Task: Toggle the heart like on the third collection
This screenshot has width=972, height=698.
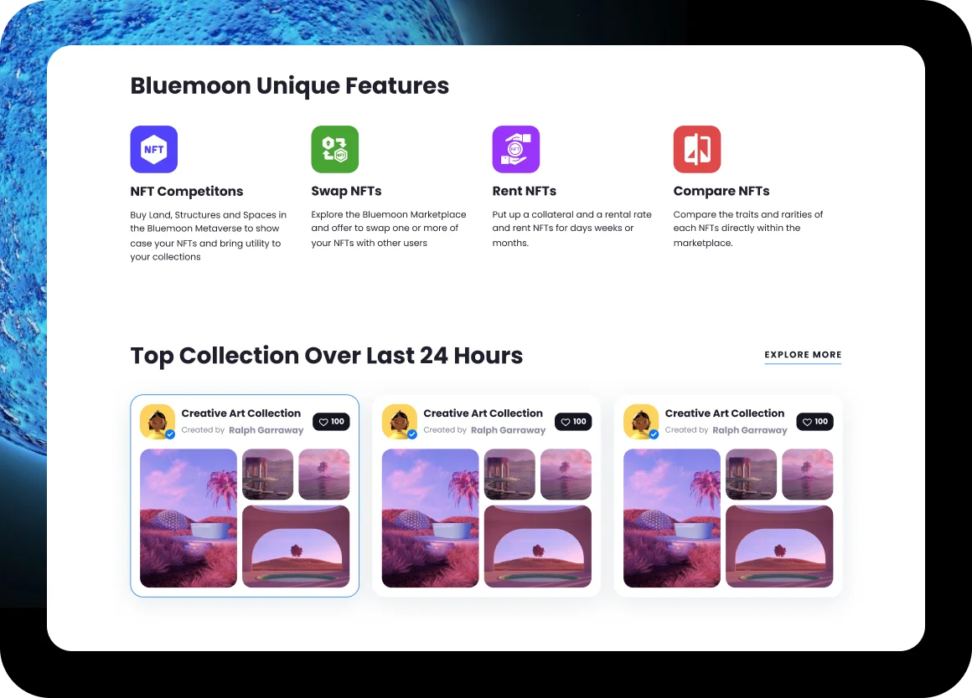Action: [814, 422]
